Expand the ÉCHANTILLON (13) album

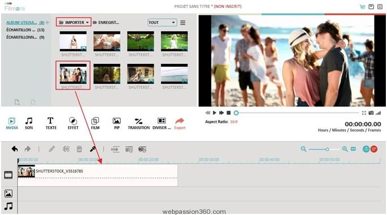pos(25,30)
